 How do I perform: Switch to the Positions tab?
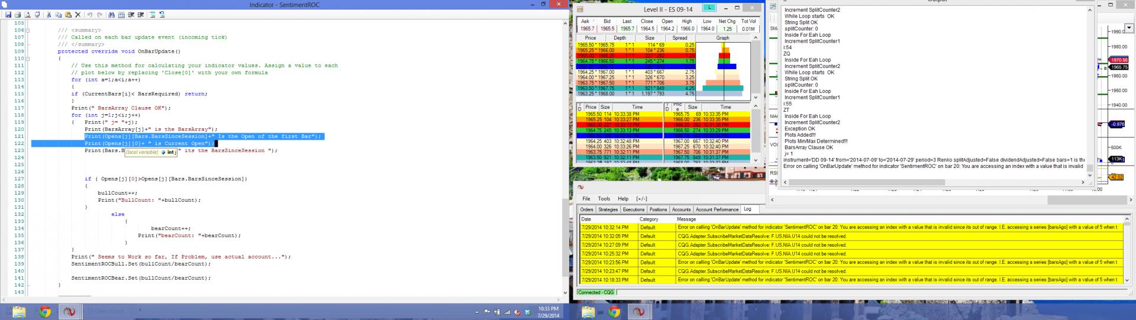pyautogui.click(x=658, y=209)
